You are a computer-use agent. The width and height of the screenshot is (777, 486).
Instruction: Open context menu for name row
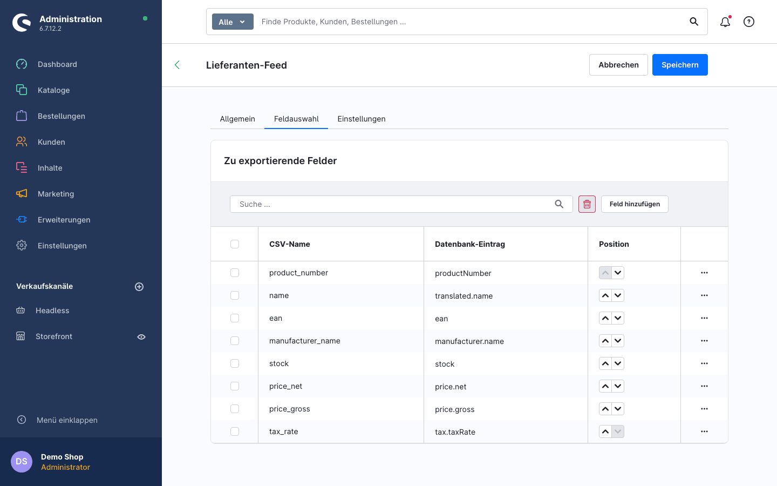click(704, 295)
